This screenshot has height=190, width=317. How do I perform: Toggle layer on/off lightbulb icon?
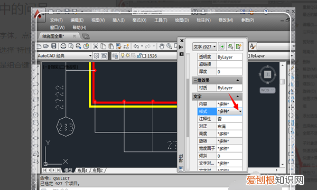click(x=123, y=55)
